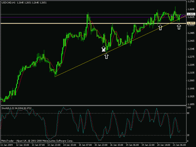The width and height of the screenshot is (196, 147).
Task: Select the current price label 1.2651
Action: click(x=191, y=14)
